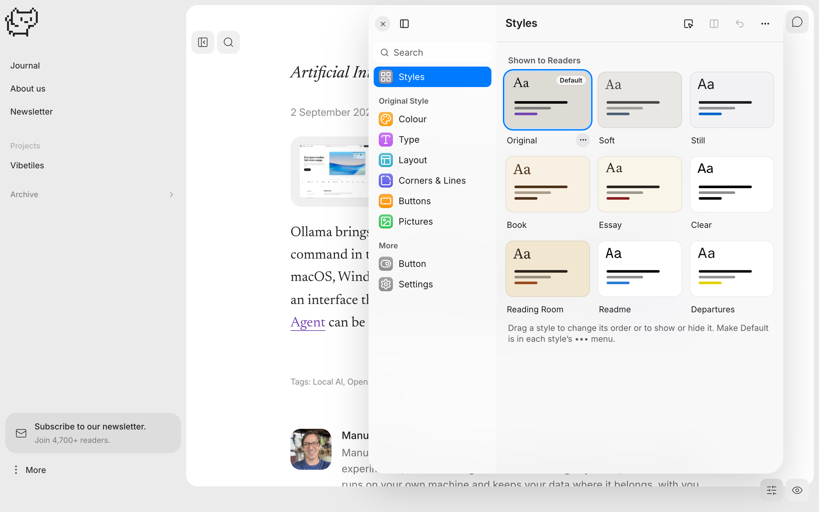Viewport: 819px width, 512px height.
Task: Click the split view icon in Styles header
Action: (714, 24)
